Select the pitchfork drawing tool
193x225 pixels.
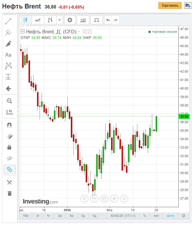[x=8, y=32]
